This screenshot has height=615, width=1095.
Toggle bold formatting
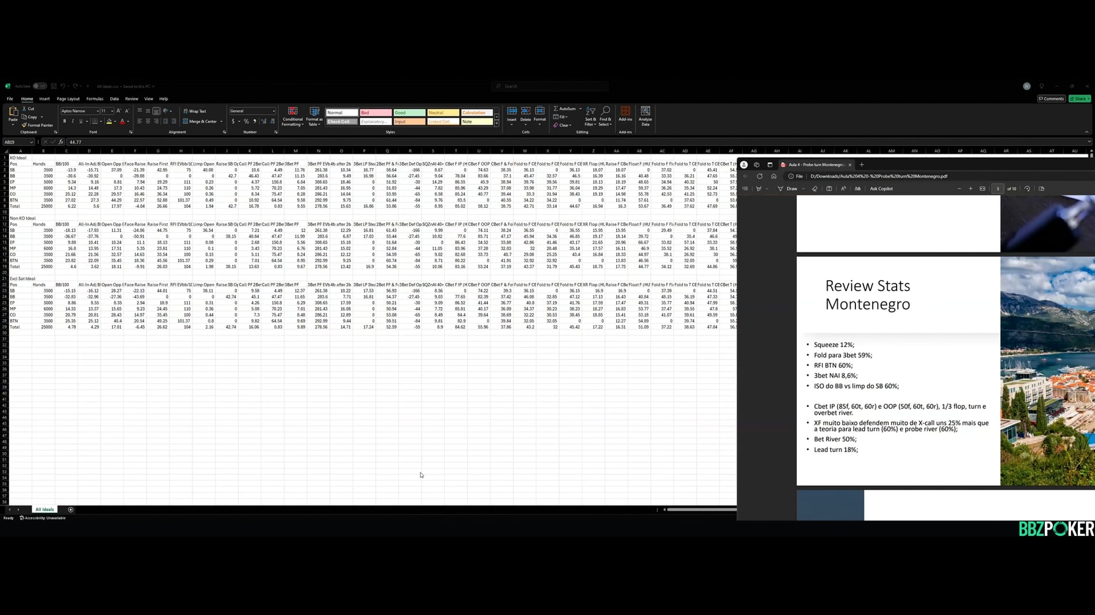coord(64,121)
